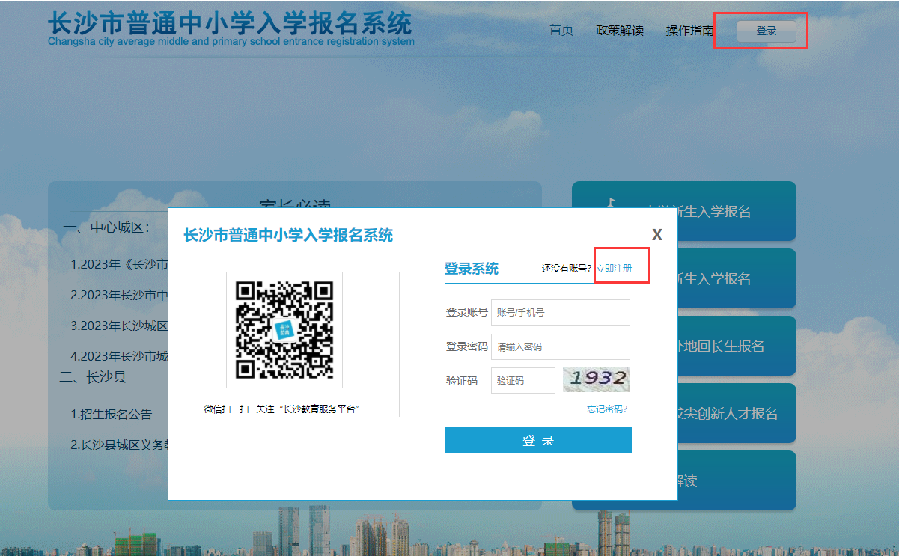Refresh the 1932 captcha image
Image resolution: width=899 pixels, height=556 pixels.
tap(596, 380)
